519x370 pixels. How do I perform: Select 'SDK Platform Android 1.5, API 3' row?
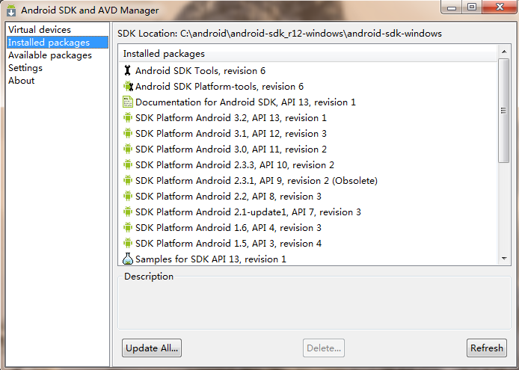pyautogui.click(x=308, y=243)
